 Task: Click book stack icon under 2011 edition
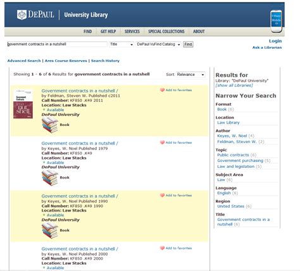tap(50, 125)
